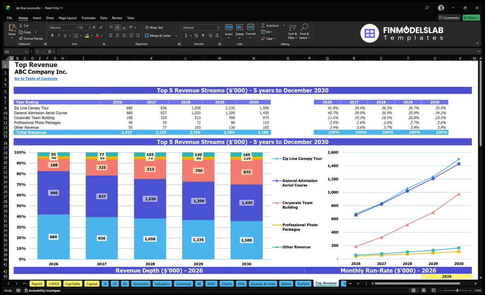Switch to the Formulas ribbon tab

click(89, 18)
